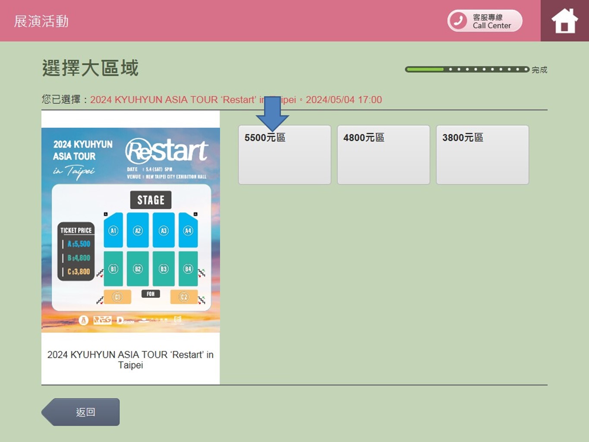Click the event title caption below the poster
The image size is (589, 442).
pyautogui.click(x=130, y=360)
